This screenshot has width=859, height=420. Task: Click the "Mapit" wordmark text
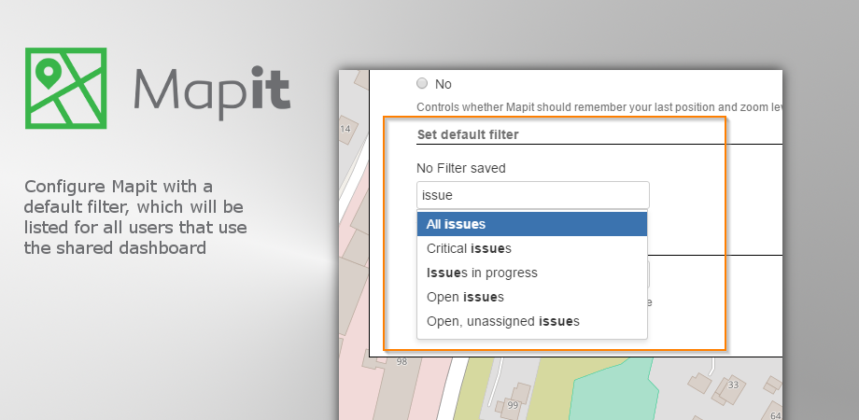coord(212,92)
